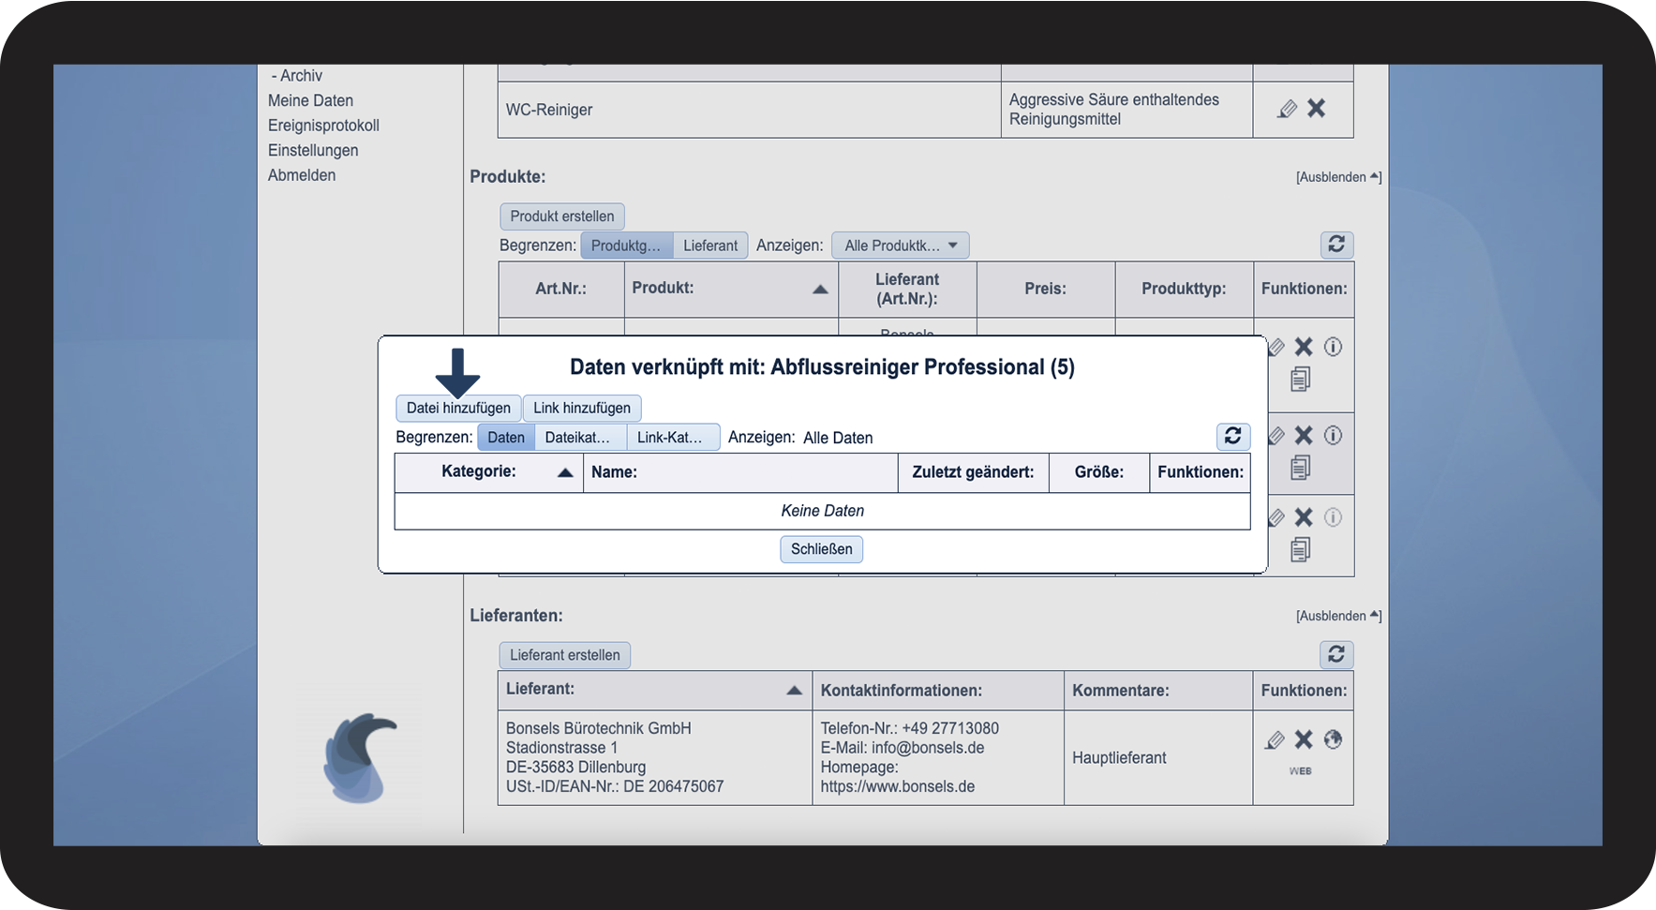This screenshot has height=910, width=1656.
Task: Open Einstellungen in the sidebar menu
Action: 313,150
